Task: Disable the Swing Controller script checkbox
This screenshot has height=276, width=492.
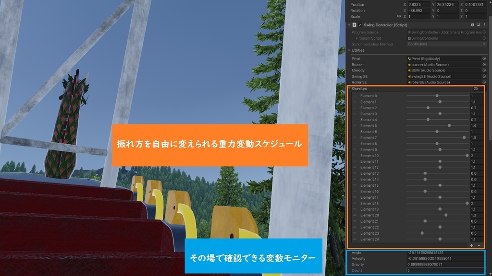Action: click(360, 25)
